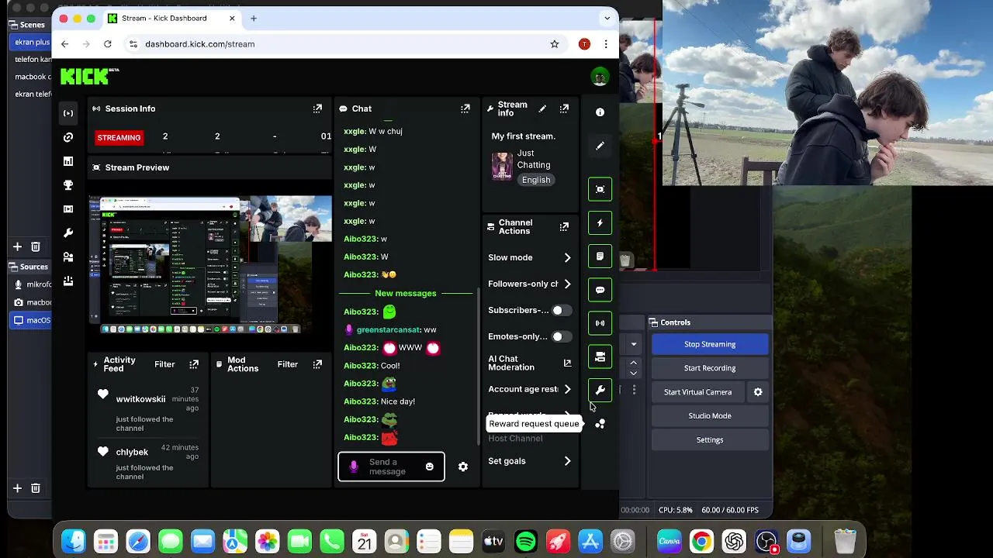
Task: Select the macOS source in OBS Sources
Action: 31,320
